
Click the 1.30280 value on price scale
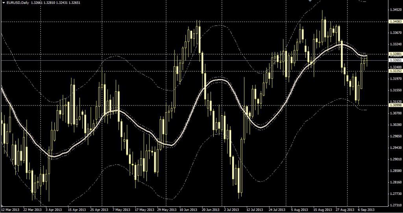395,125
